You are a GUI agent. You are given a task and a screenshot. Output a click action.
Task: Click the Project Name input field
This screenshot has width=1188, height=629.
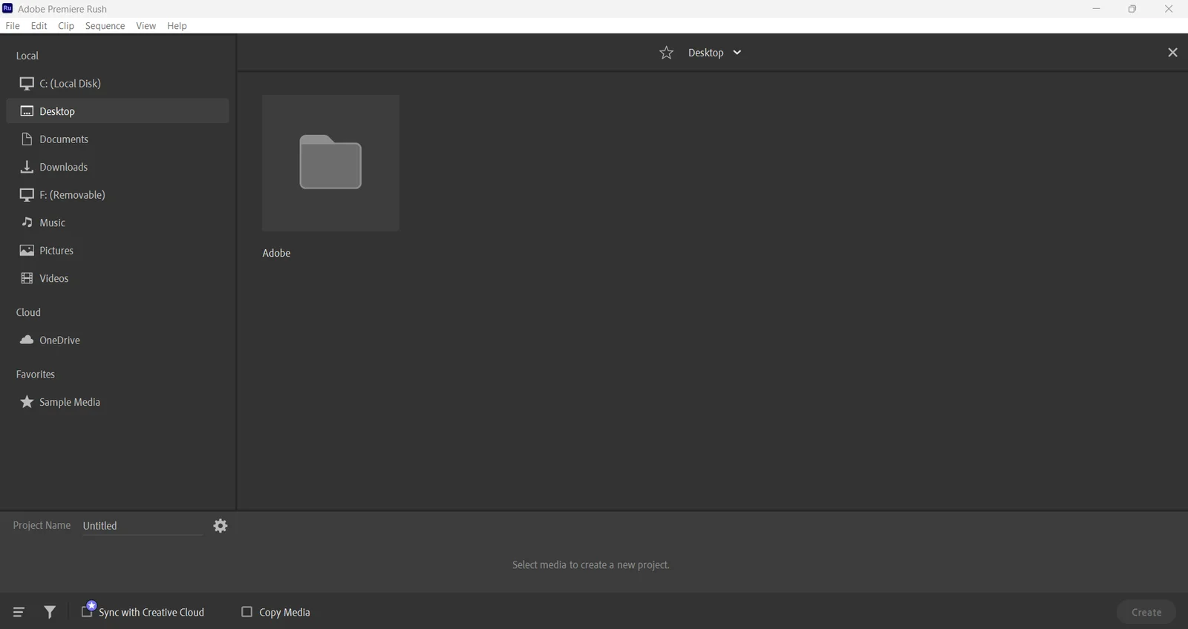click(142, 526)
